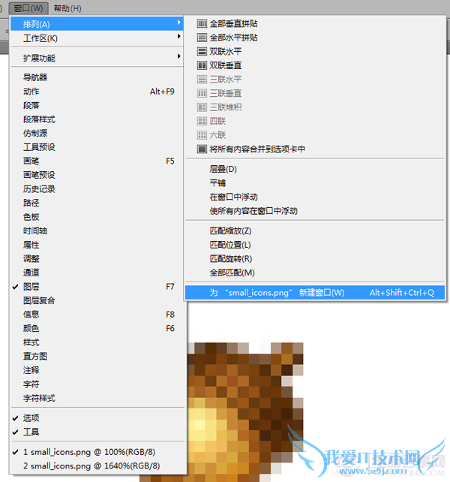450x482 pixels.
Task: Click the 将所有内容合并到选项卡中 icon
Action: 202,149
